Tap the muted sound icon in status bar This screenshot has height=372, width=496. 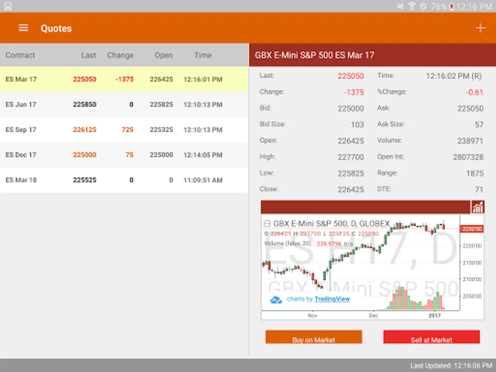click(401, 6)
